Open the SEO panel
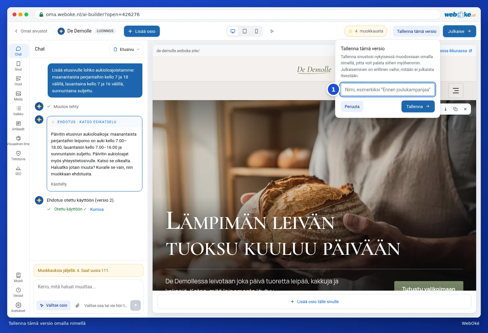Screen dimensions: 488x333 (x=18, y=170)
